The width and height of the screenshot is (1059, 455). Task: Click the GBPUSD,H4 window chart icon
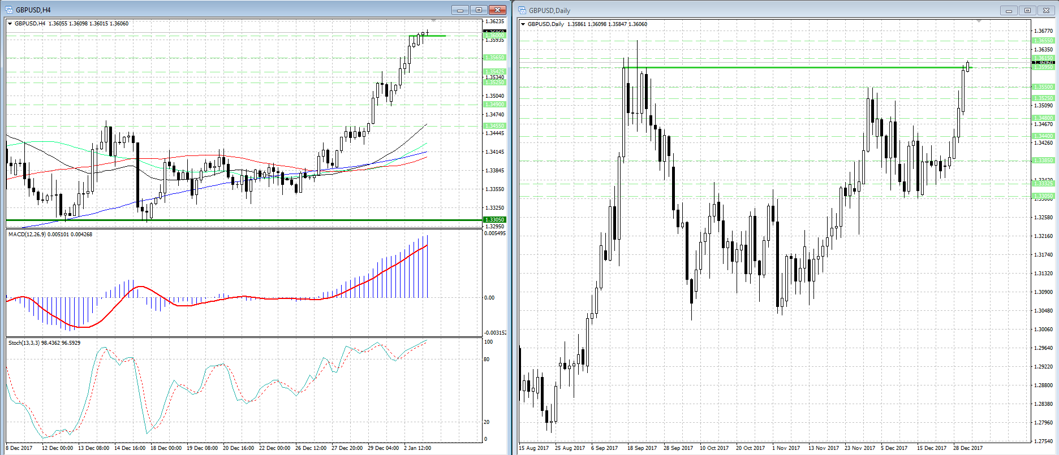pos(9,10)
